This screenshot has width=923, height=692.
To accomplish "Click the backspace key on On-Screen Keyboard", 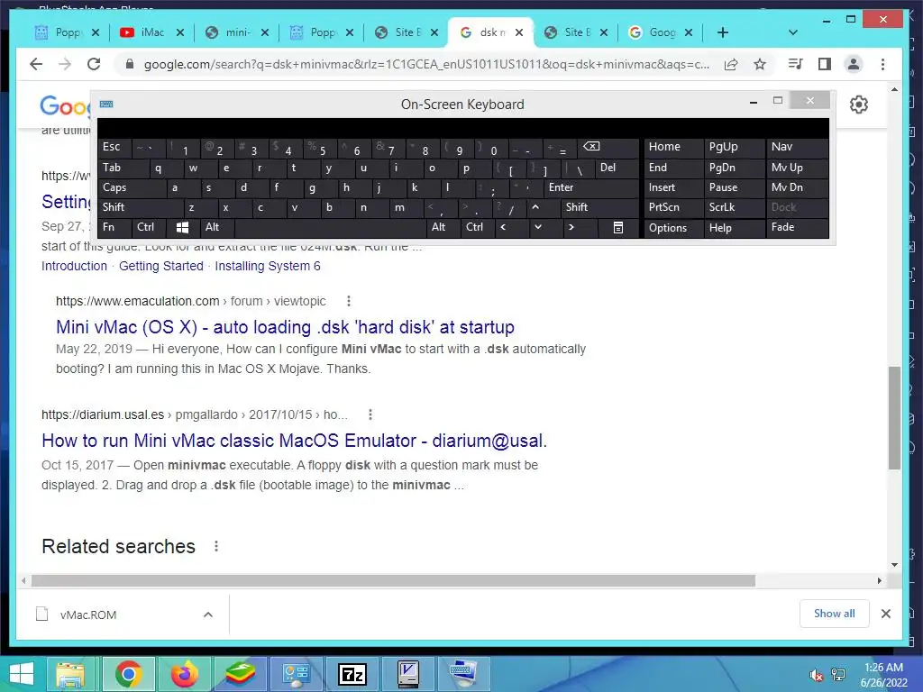I will (x=608, y=147).
